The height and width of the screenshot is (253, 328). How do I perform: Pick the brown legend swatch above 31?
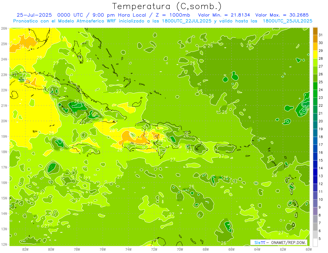pyautogui.click(x=315, y=31)
